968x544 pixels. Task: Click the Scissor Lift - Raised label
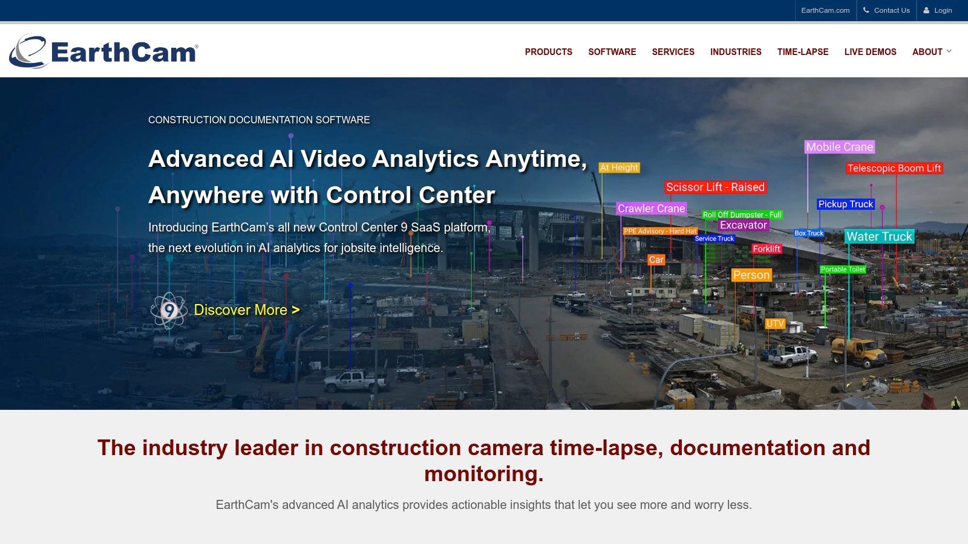pyautogui.click(x=716, y=187)
